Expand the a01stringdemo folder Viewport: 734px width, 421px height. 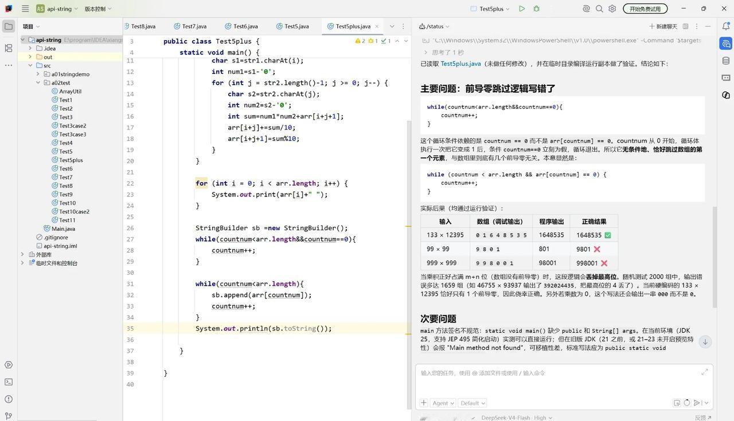tap(38, 74)
